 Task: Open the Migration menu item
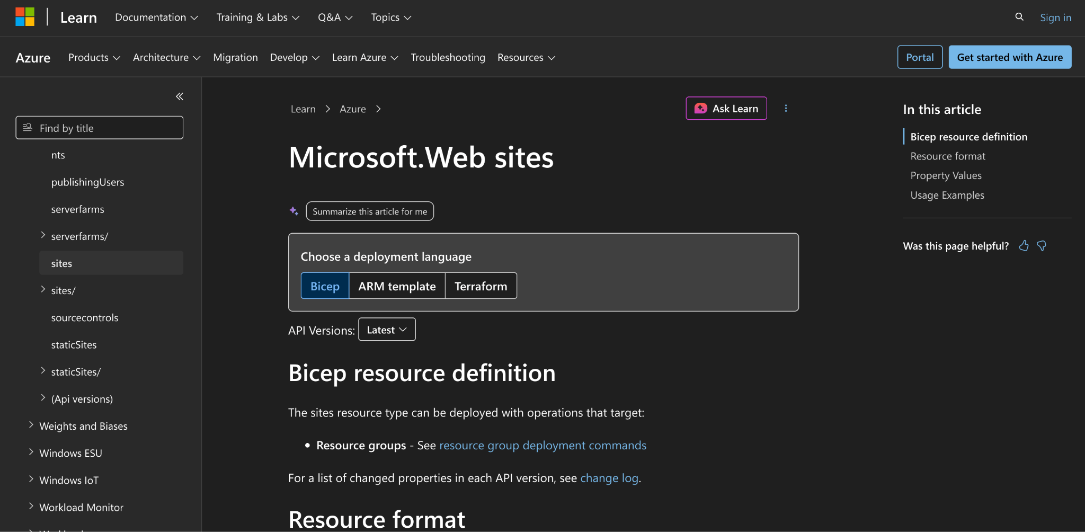coord(235,57)
